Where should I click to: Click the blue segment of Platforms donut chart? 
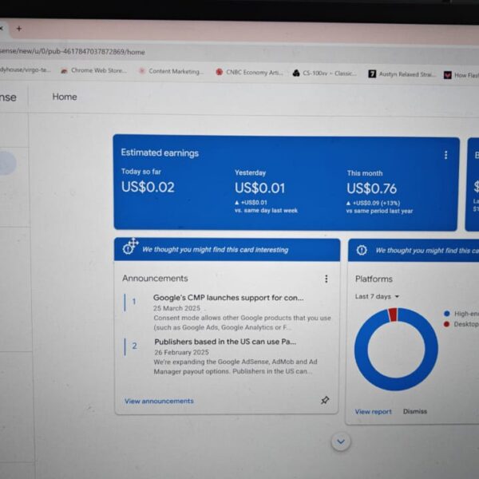pyautogui.click(x=396, y=383)
